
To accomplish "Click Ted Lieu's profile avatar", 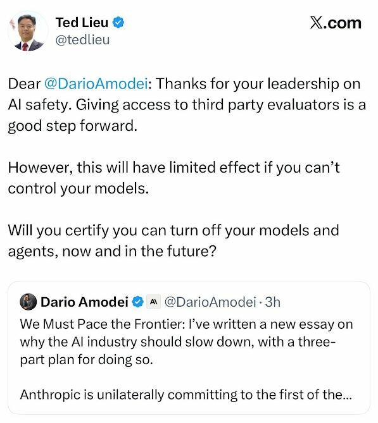I will point(28,32).
